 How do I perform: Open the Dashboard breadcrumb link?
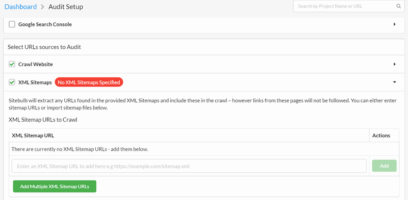point(20,7)
